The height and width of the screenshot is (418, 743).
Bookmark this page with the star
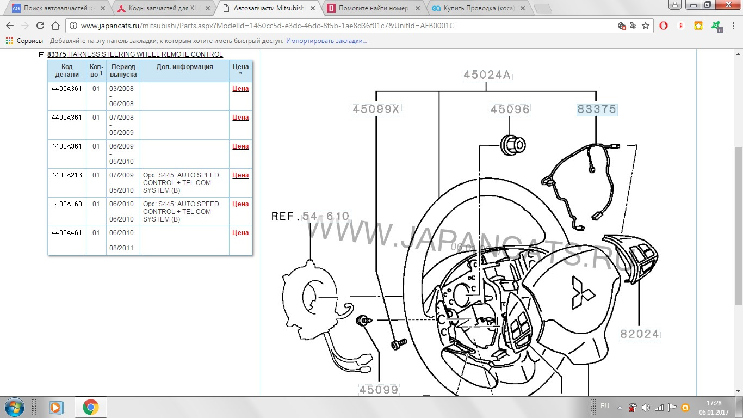646,26
